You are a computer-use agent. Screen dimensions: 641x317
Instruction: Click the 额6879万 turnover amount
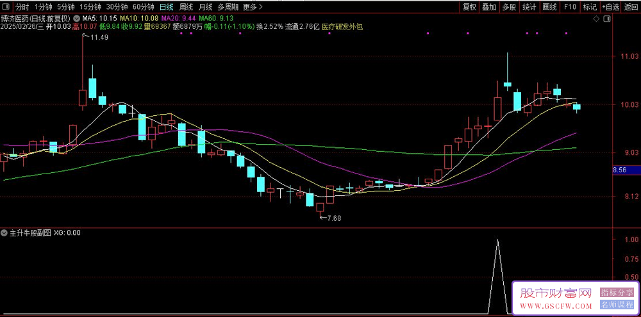click(x=187, y=27)
